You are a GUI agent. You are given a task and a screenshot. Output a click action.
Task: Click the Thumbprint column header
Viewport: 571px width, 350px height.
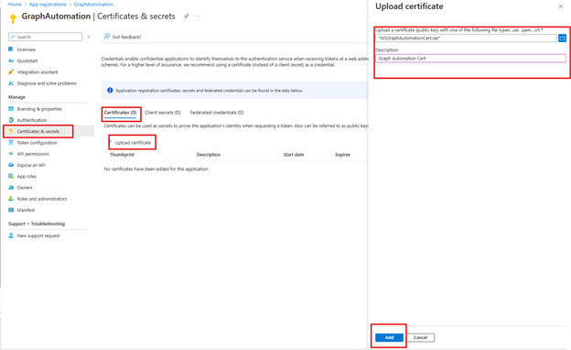click(122, 155)
